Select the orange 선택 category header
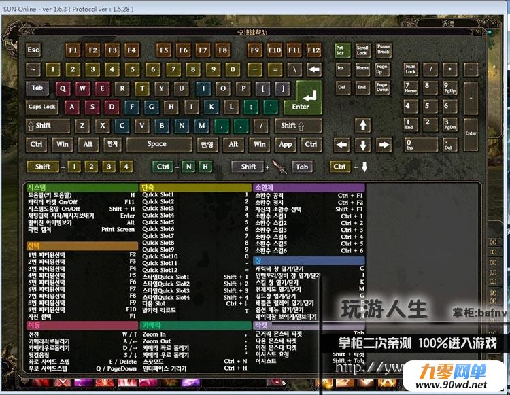Screen dimensions: 510x395 [82, 246]
